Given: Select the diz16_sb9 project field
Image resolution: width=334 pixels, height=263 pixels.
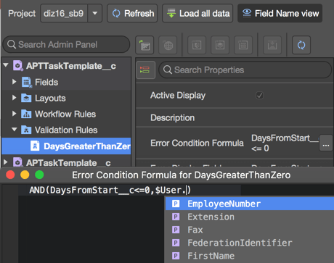Looking at the screenshot, I should coord(64,13).
